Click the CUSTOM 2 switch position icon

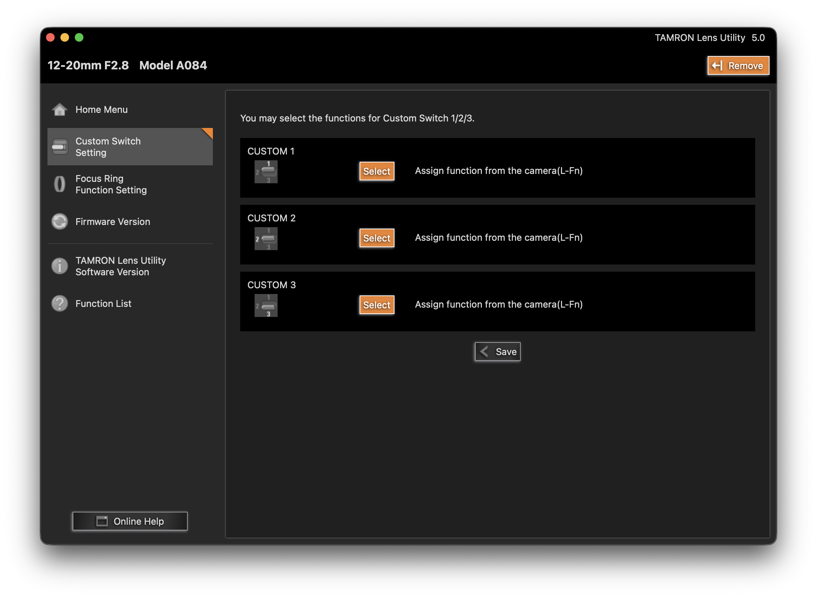tap(266, 239)
